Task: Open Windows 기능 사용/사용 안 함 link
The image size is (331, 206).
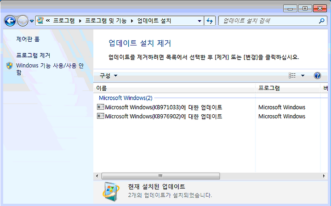Action: coord(50,69)
